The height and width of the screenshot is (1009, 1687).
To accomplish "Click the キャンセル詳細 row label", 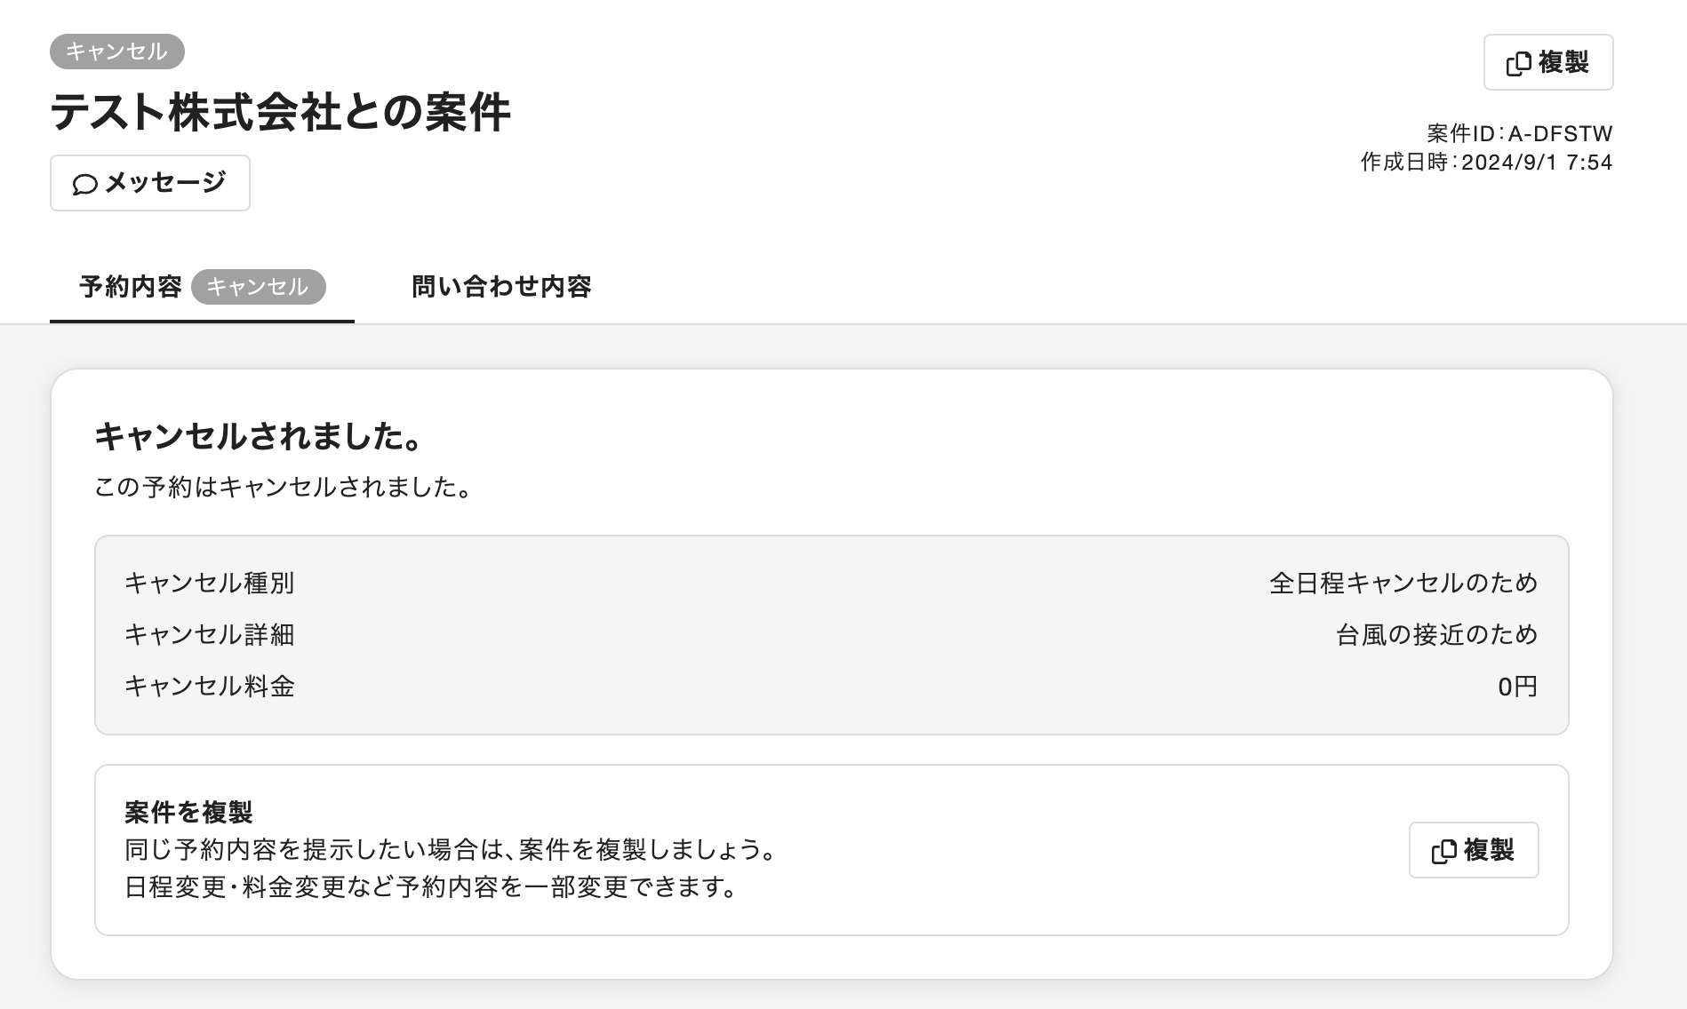I will [210, 634].
